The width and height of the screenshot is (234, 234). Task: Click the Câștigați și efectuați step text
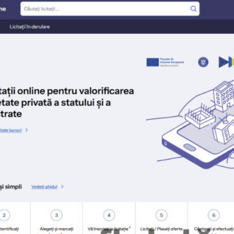click(214, 229)
